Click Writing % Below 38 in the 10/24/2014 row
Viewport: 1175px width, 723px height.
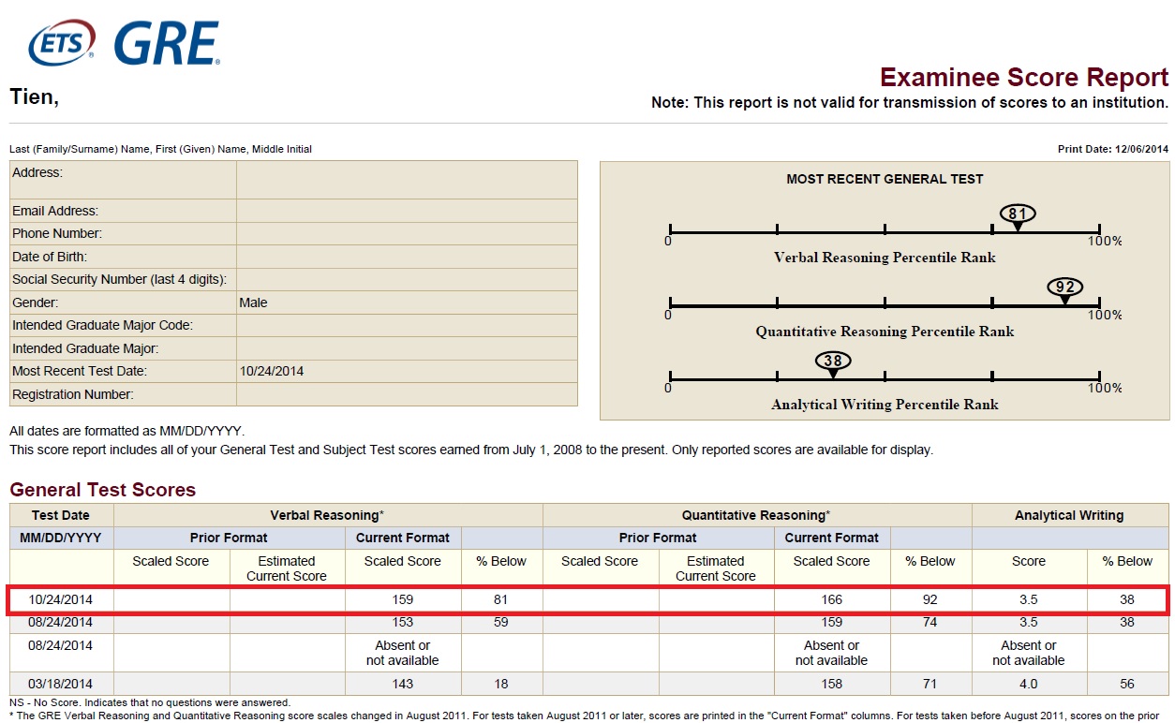(x=1127, y=599)
